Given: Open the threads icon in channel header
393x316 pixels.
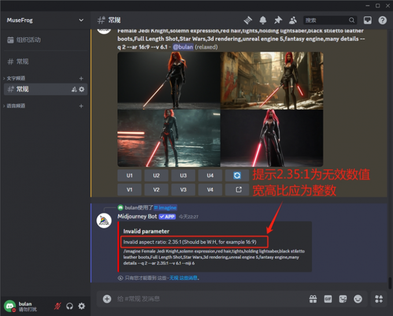Looking at the screenshot, I should [x=248, y=20].
